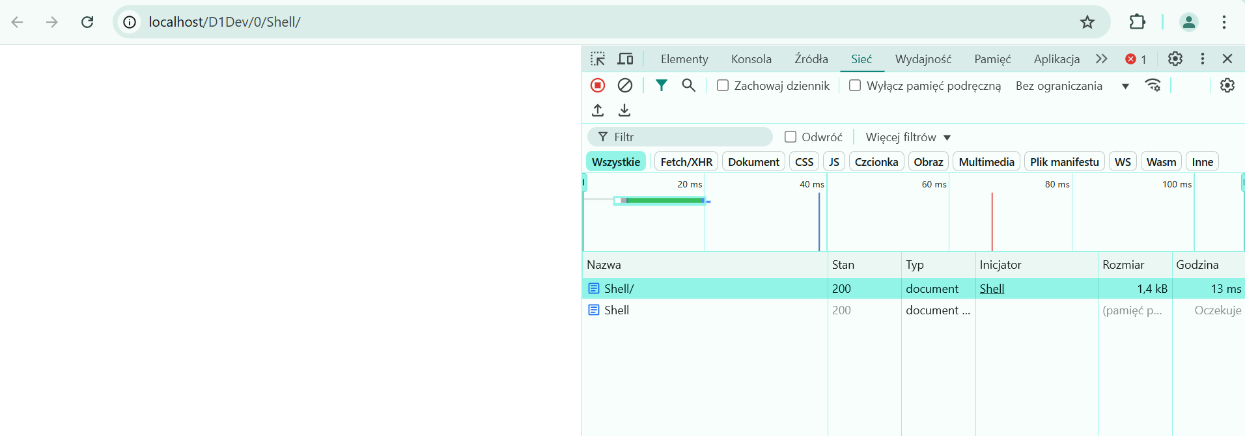Click the browser back arrow

[x=18, y=22]
